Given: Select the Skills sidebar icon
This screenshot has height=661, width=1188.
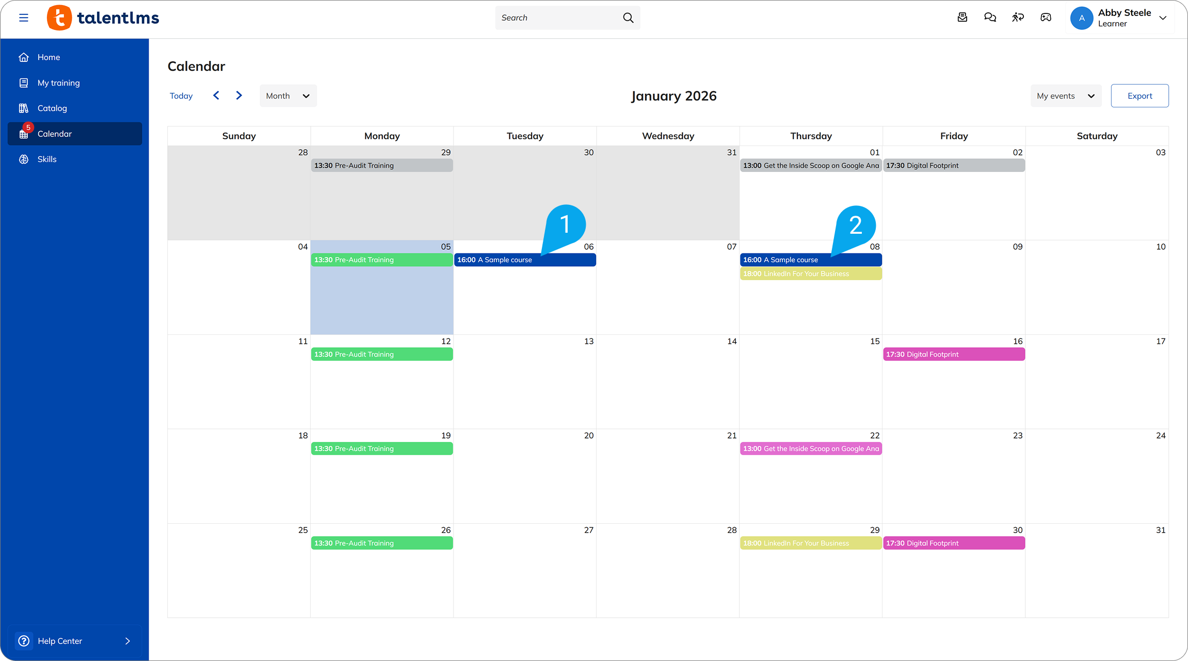Looking at the screenshot, I should [24, 159].
